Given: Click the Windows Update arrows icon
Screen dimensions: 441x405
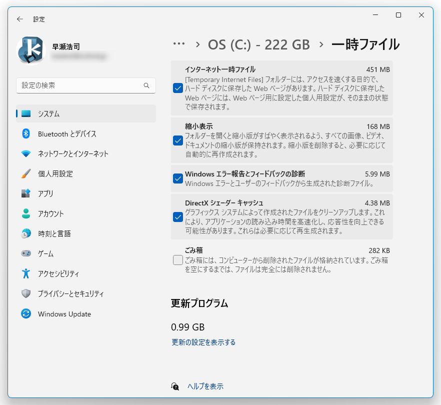Looking at the screenshot, I should click(26, 313).
